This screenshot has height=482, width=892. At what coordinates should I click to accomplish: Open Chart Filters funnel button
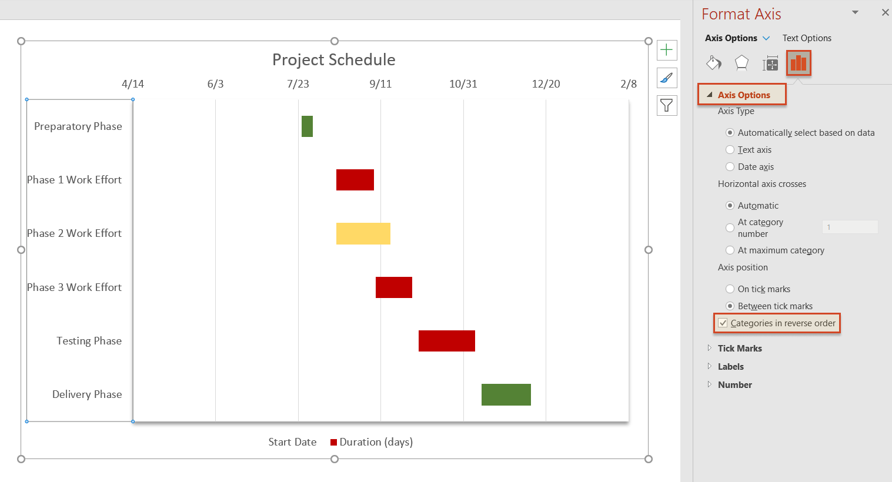pyautogui.click(x=667, y=105)
